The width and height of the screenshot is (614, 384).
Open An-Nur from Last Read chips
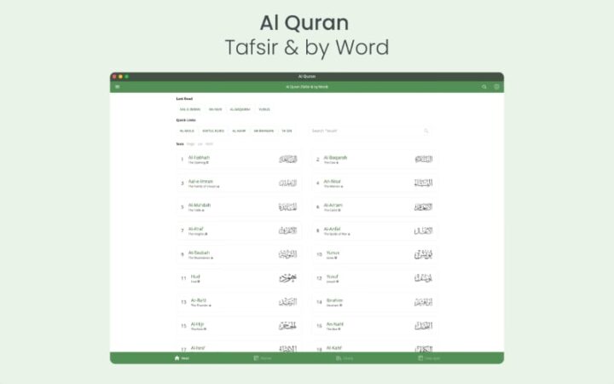pyautogui.click(x=216, y=109)
